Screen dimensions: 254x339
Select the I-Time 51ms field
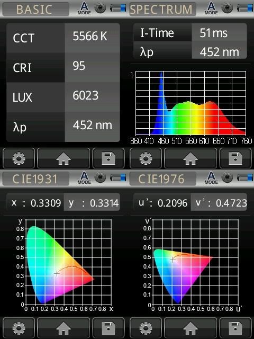tap(190, 33)
